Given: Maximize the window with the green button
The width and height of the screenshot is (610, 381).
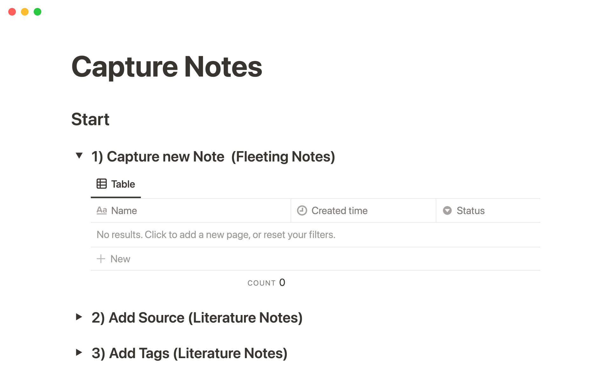Looking at the screenshot, I should click(x=37, y=12).
